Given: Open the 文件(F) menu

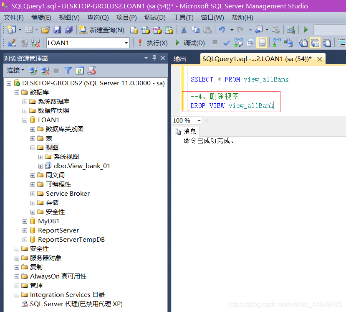Looking at the screenshot, I should (14, 18).
